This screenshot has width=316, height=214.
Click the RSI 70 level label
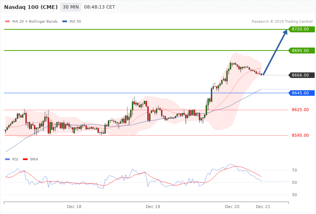294,170
